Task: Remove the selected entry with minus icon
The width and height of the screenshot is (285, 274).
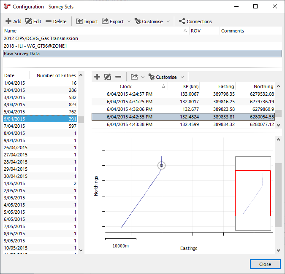Action: click(118, 77)
